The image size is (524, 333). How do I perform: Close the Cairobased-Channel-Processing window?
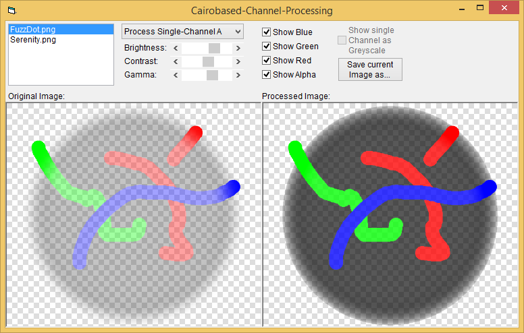504,7
